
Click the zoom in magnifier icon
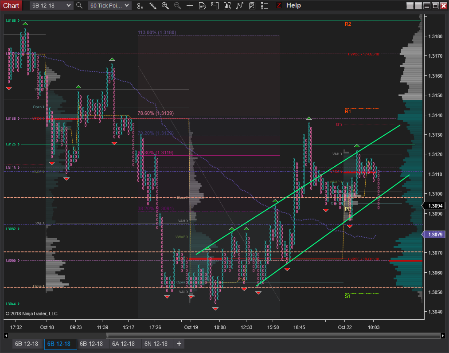click(x=165, y=6)
